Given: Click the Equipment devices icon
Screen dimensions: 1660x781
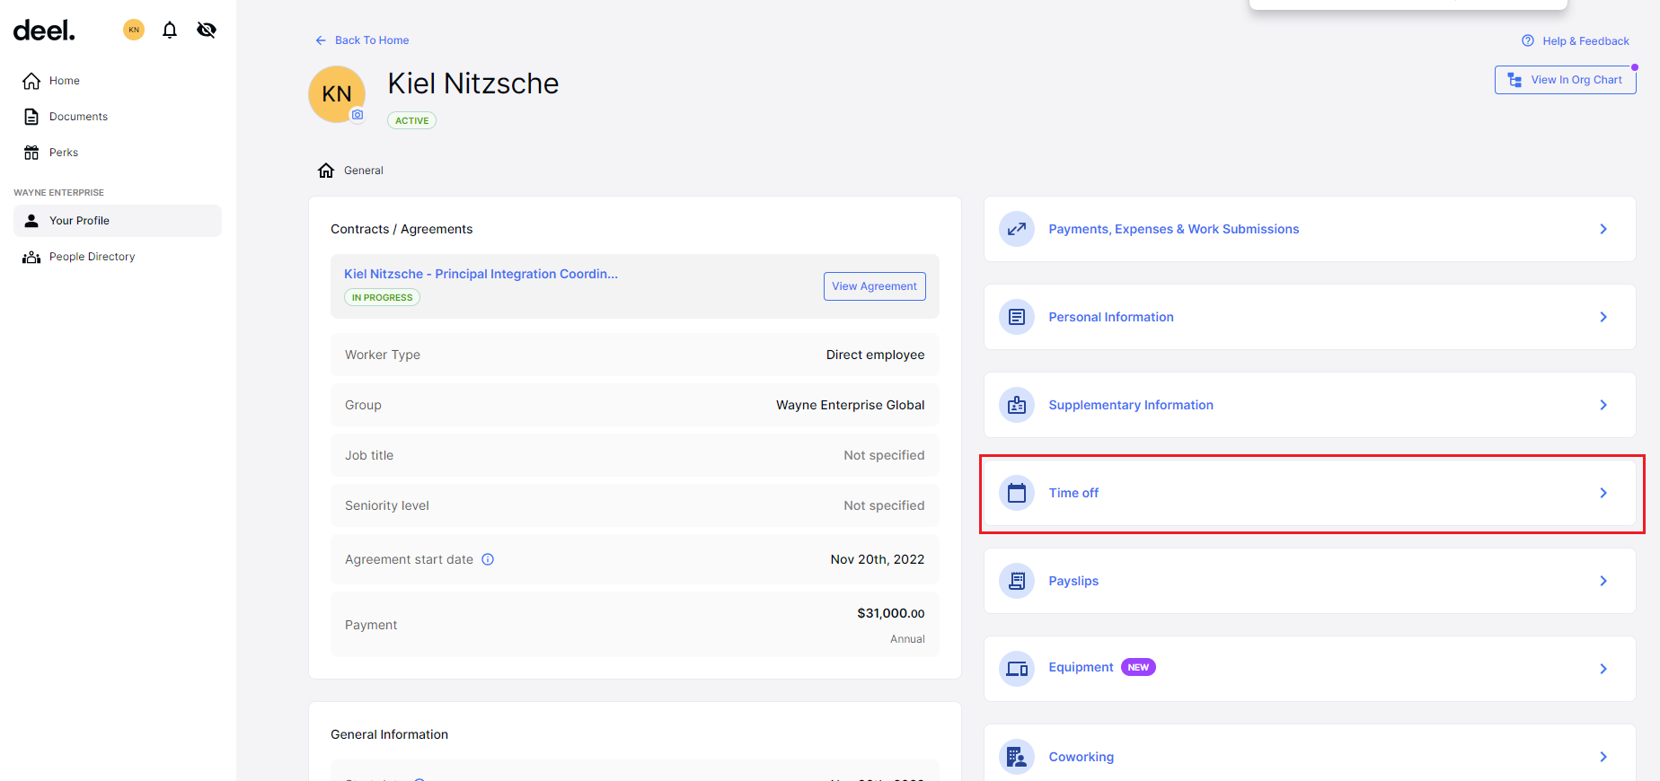Looking at the screenshot, I should [x=1017, y=669].
